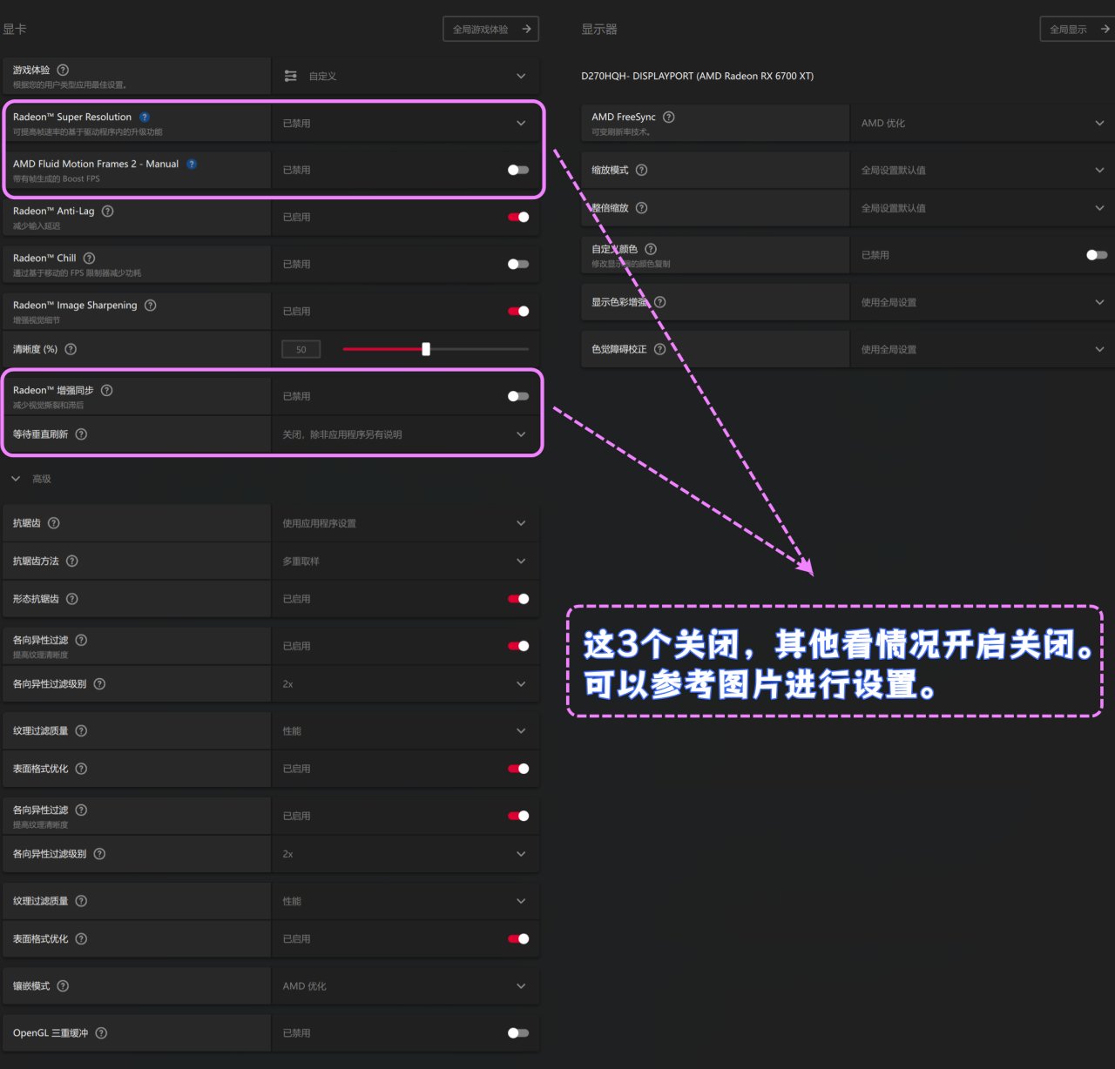1115x1069 pixels.
Task: Click the sliders icon next to 自定义
Action: [291, 77]
